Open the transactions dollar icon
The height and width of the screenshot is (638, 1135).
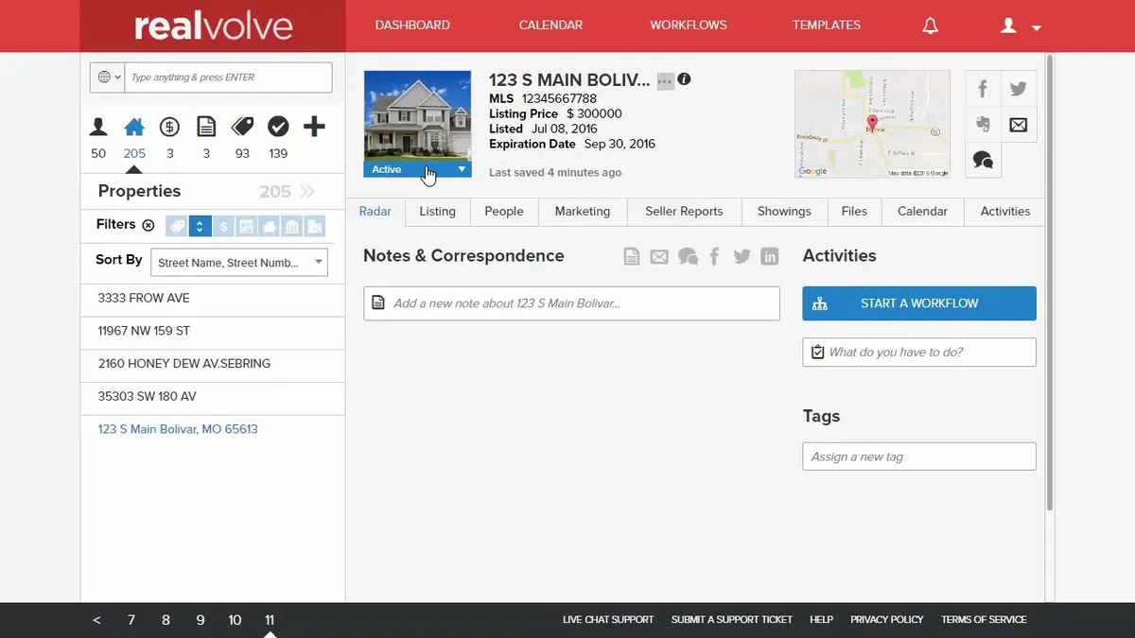click(x=169, y=128)
